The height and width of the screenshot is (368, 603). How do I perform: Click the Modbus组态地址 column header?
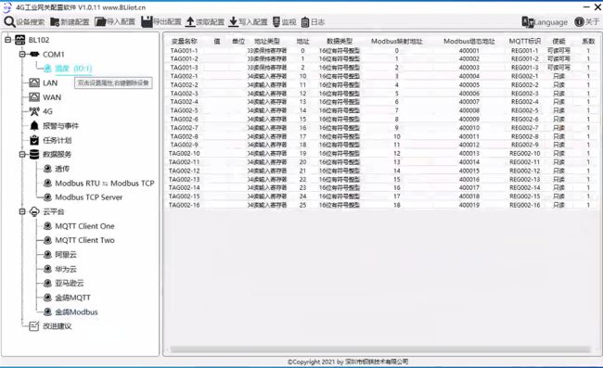pos(469,41)
